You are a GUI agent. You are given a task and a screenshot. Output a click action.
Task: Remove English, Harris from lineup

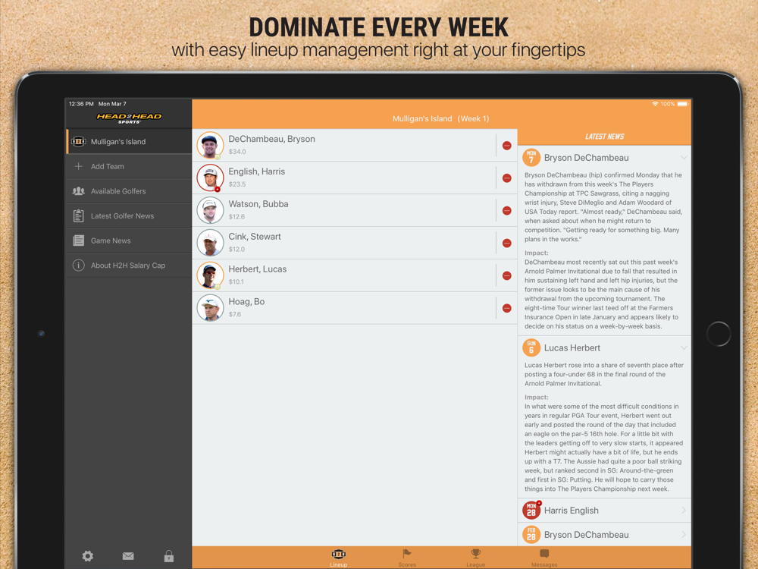point(506,178)
